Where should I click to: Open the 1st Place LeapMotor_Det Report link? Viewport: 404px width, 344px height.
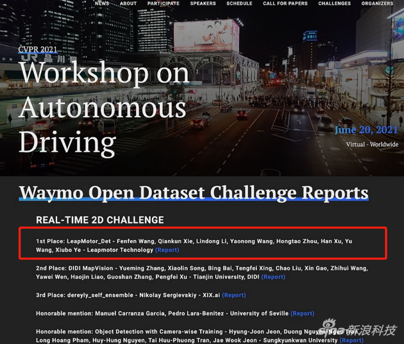point(167,250)
